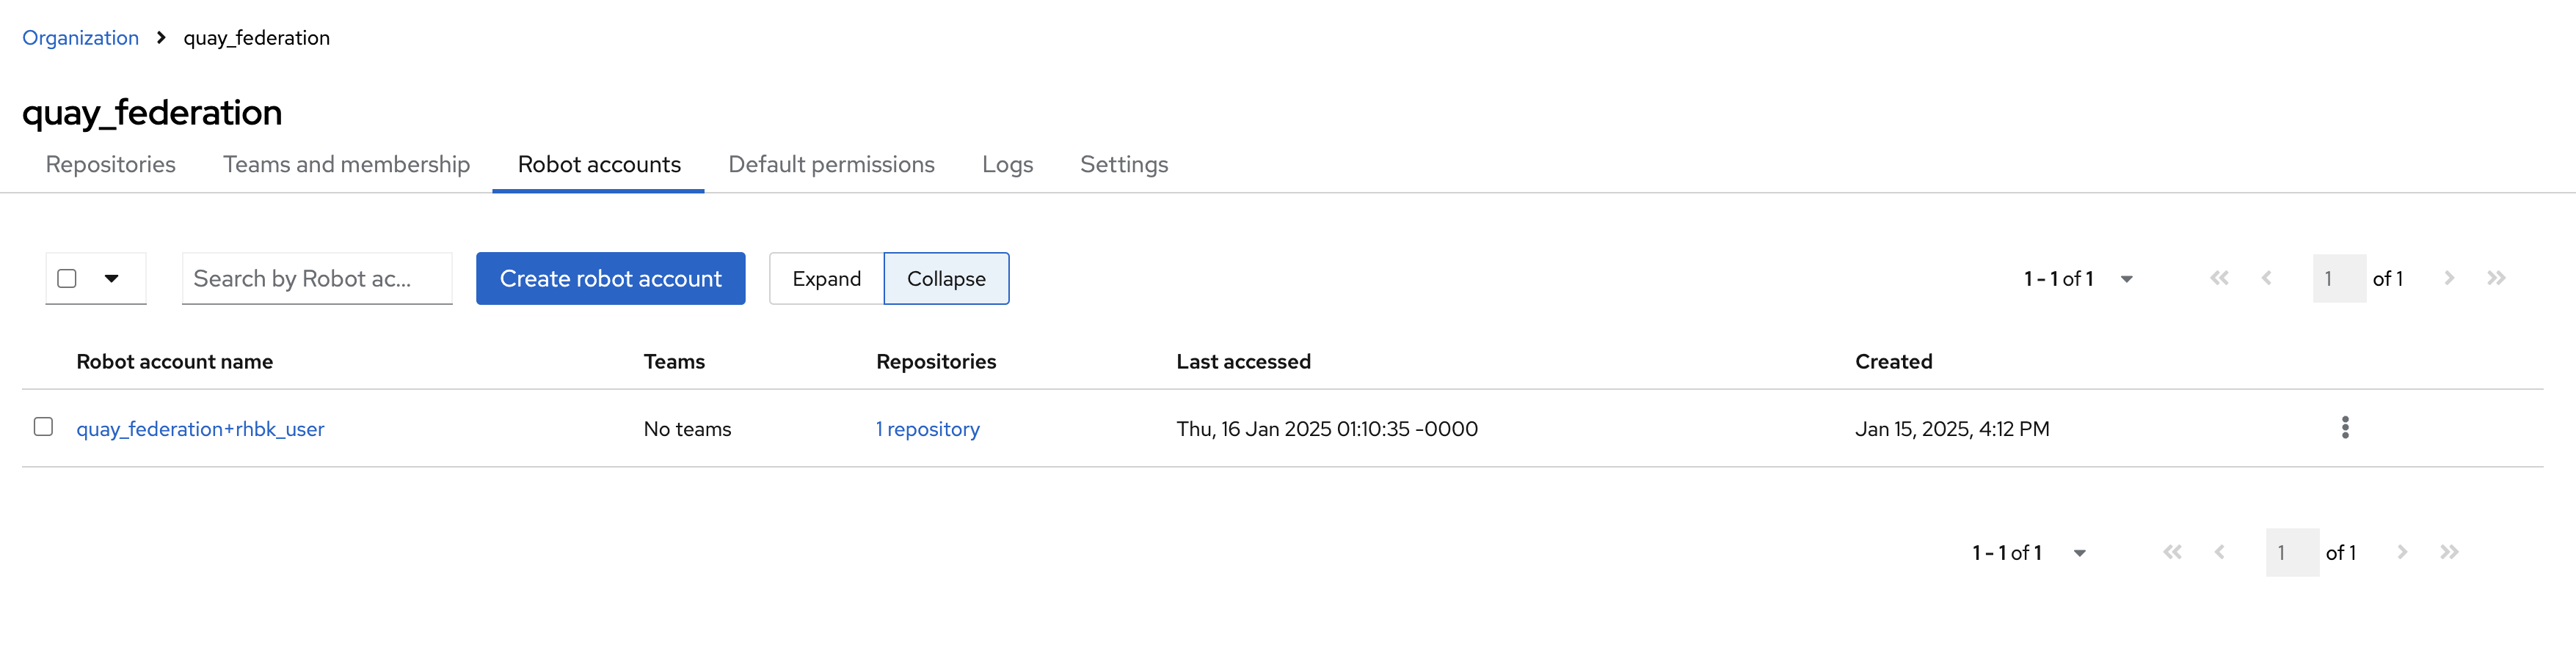Navigate to Organization breadcrumb link
The height and width of the screenshot is (661, 2576).
pyautogui.click(x=80, y=38)
